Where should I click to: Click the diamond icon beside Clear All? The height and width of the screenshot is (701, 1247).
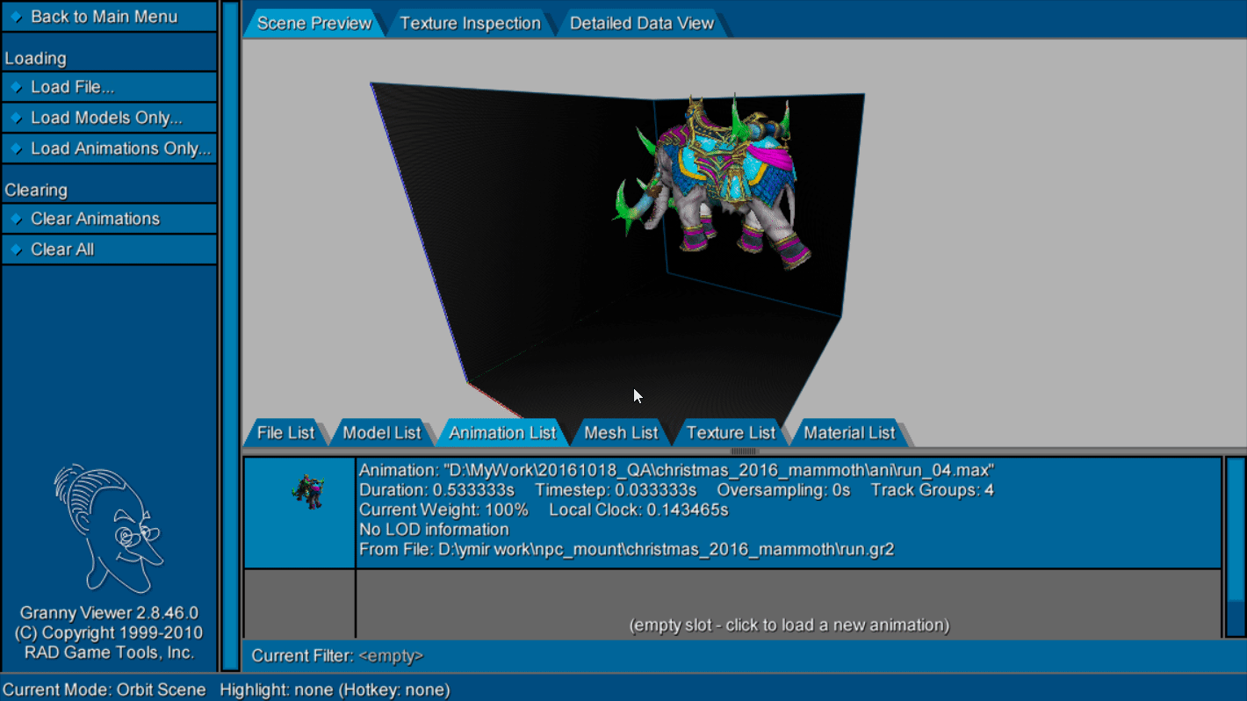[17, 249]
